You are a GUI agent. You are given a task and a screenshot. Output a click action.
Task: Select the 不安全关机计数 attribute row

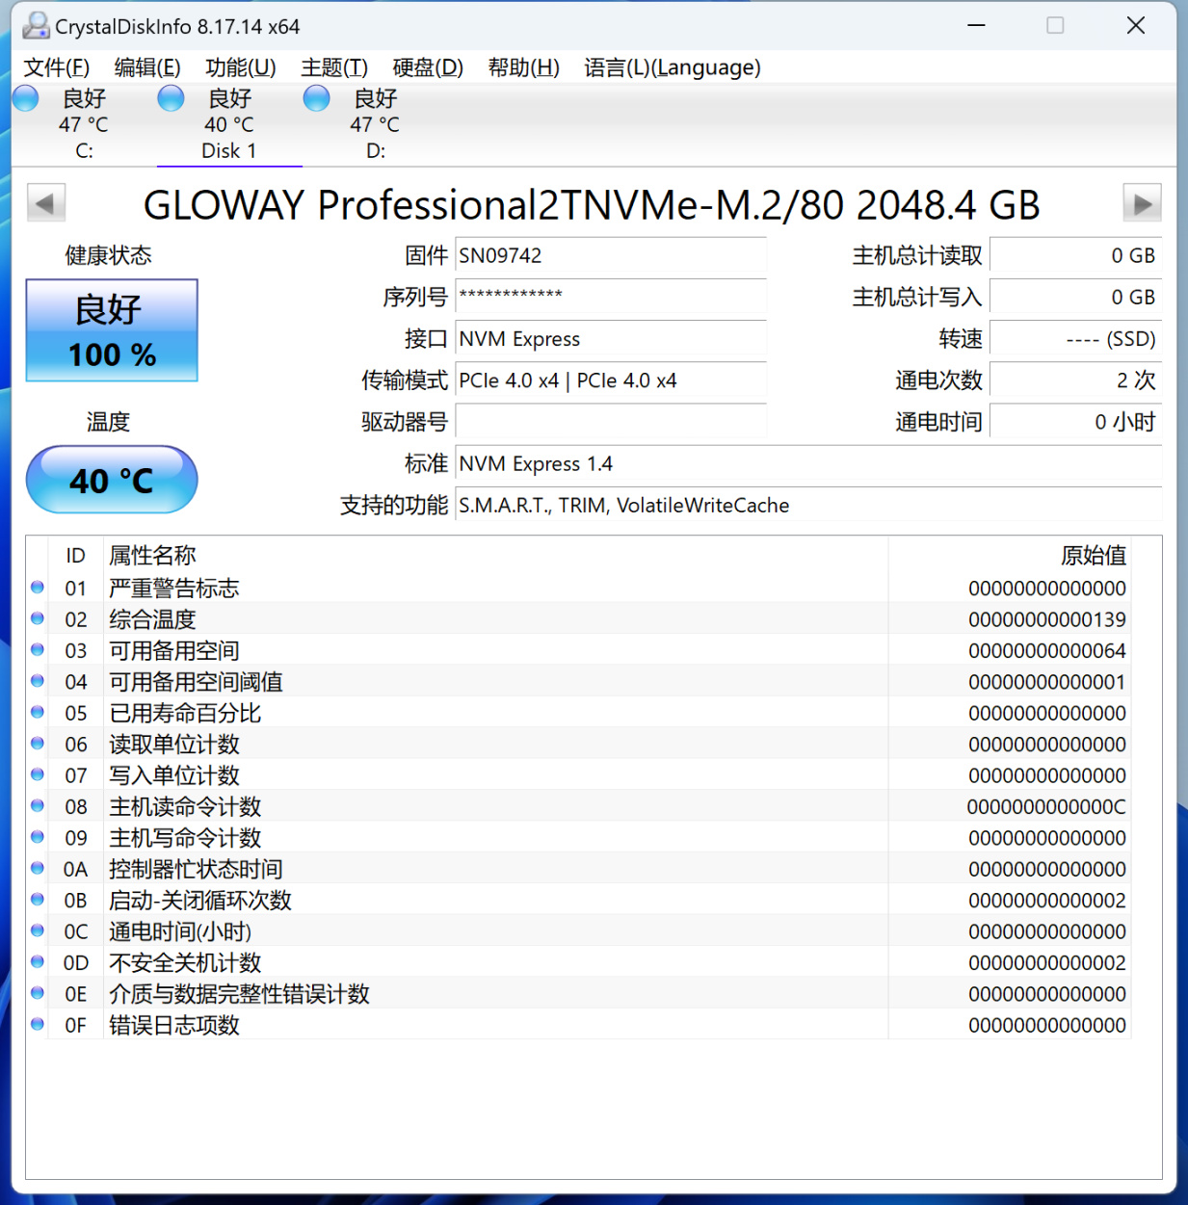(x=578, y=962)
